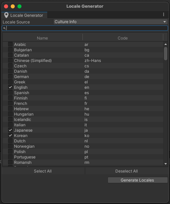
Task: Enable the Italian checkbox
Action: (x=10, y=125)
